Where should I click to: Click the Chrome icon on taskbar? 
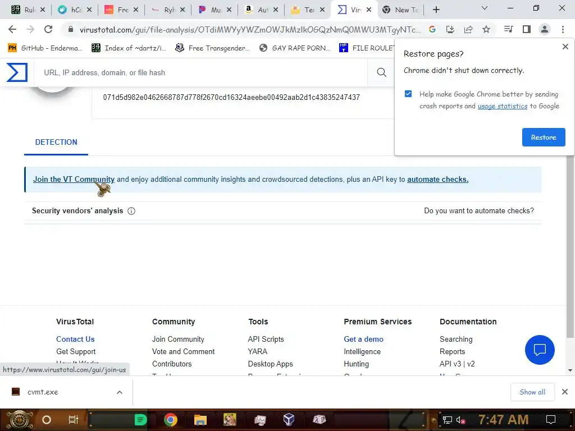(x=170, y=420)
